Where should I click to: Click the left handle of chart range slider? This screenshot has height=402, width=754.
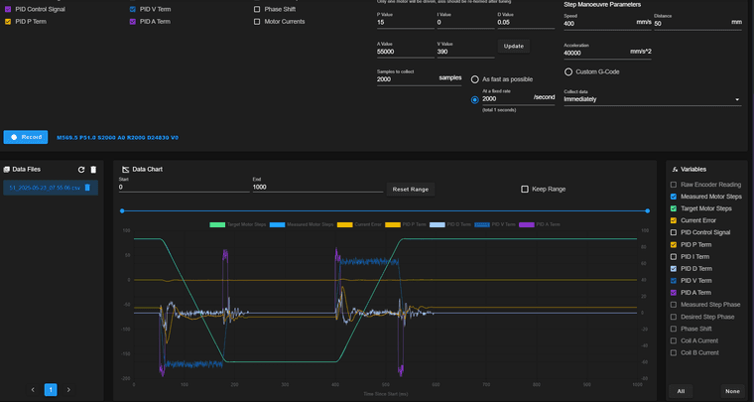point(122,210)
